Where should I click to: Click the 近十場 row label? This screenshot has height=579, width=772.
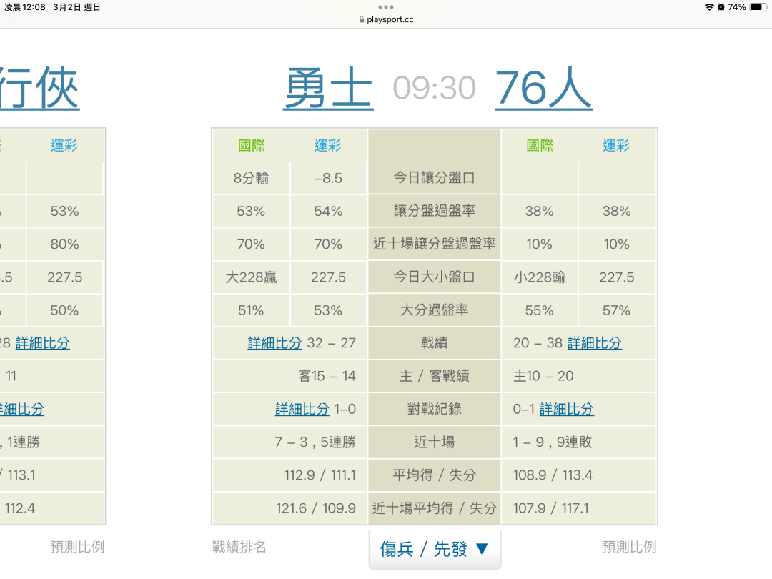[435, 442]
